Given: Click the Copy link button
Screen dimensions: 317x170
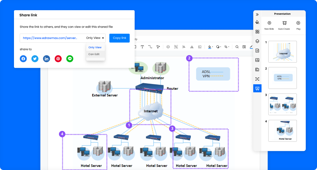Looking at the screenshot, I should (x=119, y=38).
